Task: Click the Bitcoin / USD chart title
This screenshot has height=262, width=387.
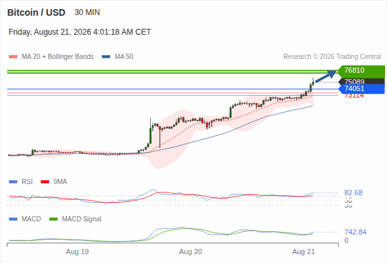Action: [36, 12]
